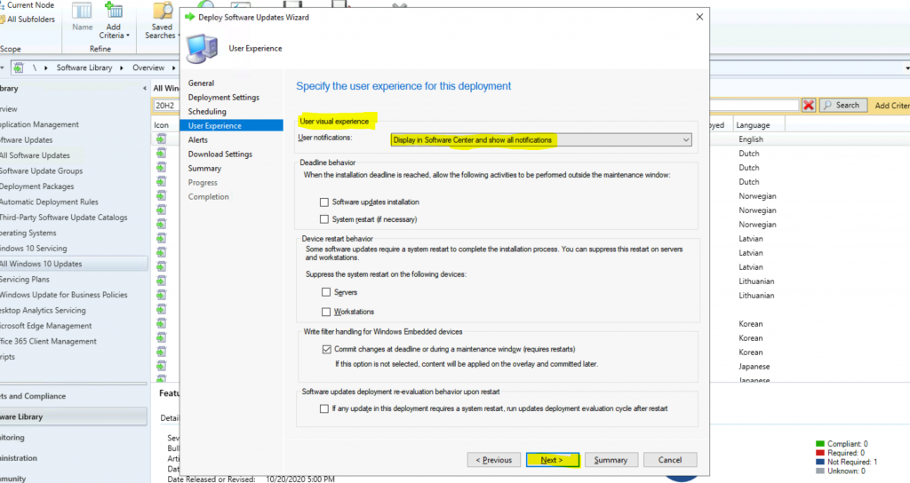Image resolution: width=910 pixels, height=483 pixels.
Task: Click the first Korean language cell
Action: pos(750,324)
